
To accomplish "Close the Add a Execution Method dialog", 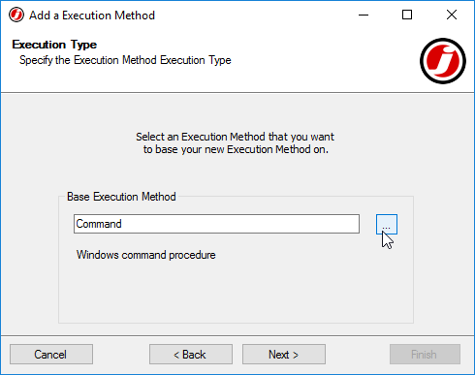I will tap(452, 15).
